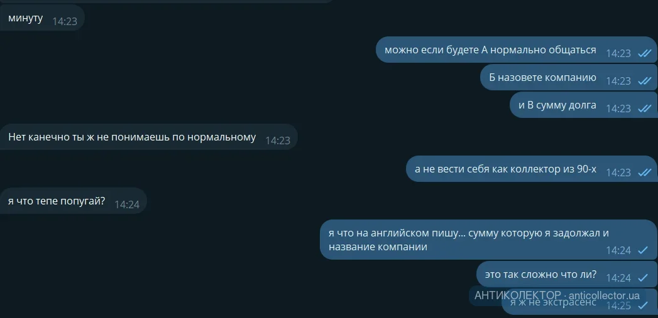658x318 pixels.
Task: Click the double checkmark on 'можно если будете' message
Action: 644,54
